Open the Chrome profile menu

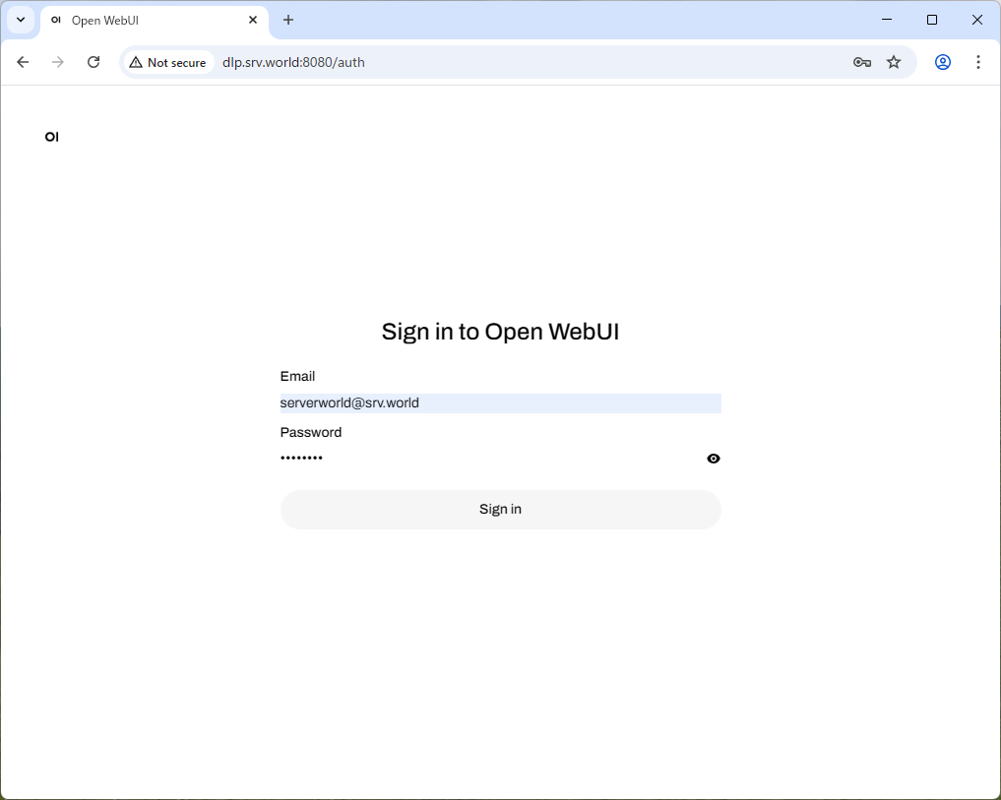[x=943, y=62]
